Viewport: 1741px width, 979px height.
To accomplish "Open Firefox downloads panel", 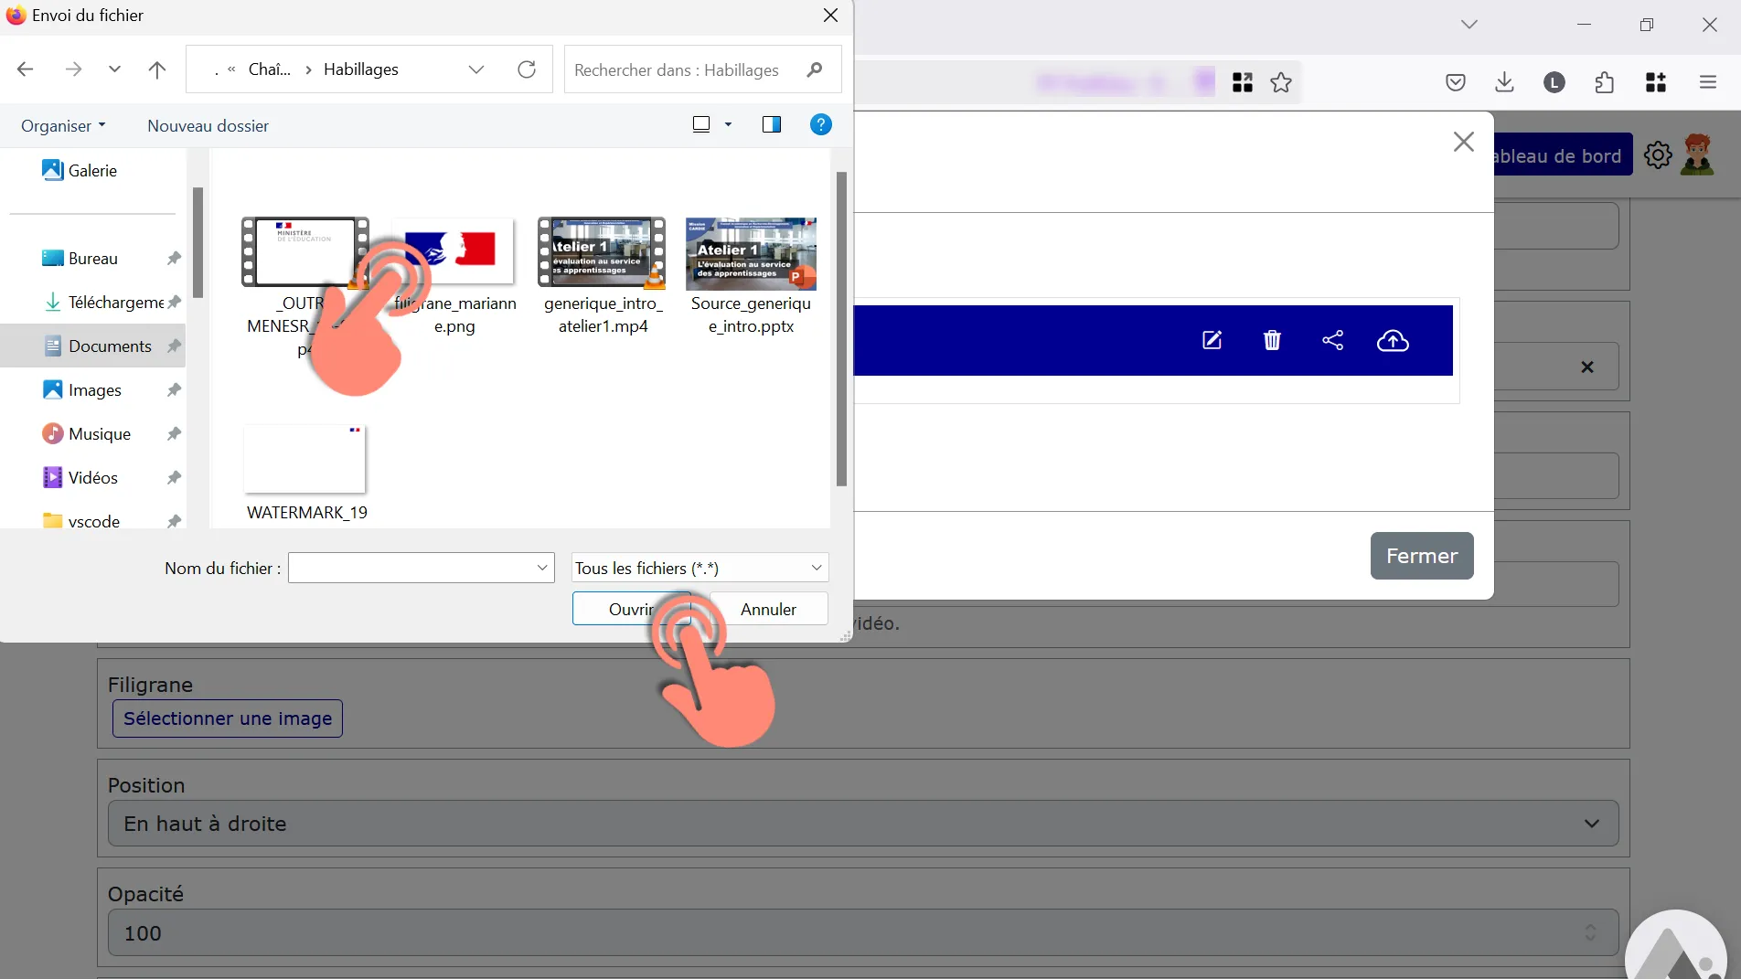I will [x=1504, y=83].
